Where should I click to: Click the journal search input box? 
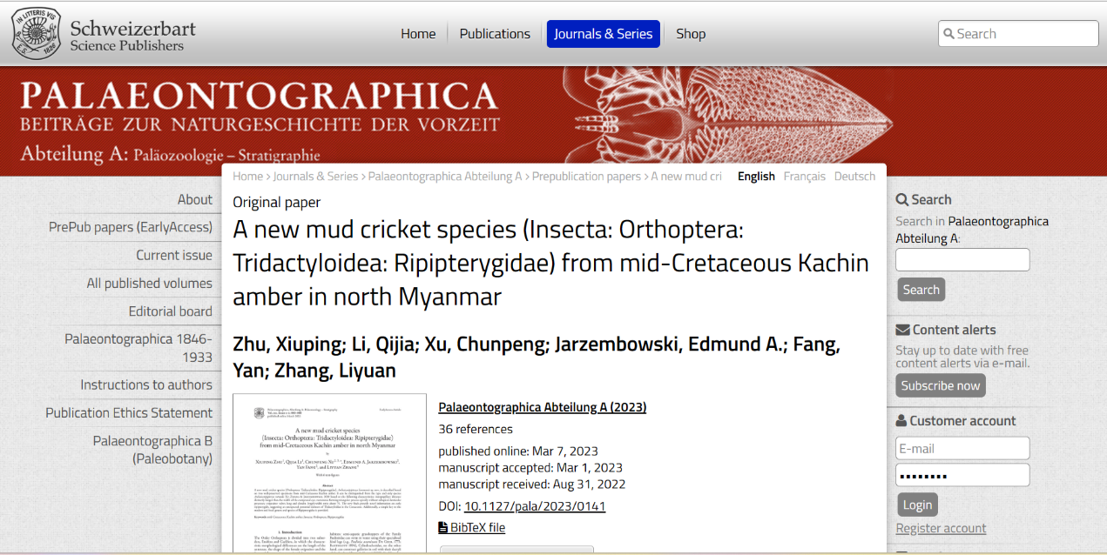coord(962,259)
